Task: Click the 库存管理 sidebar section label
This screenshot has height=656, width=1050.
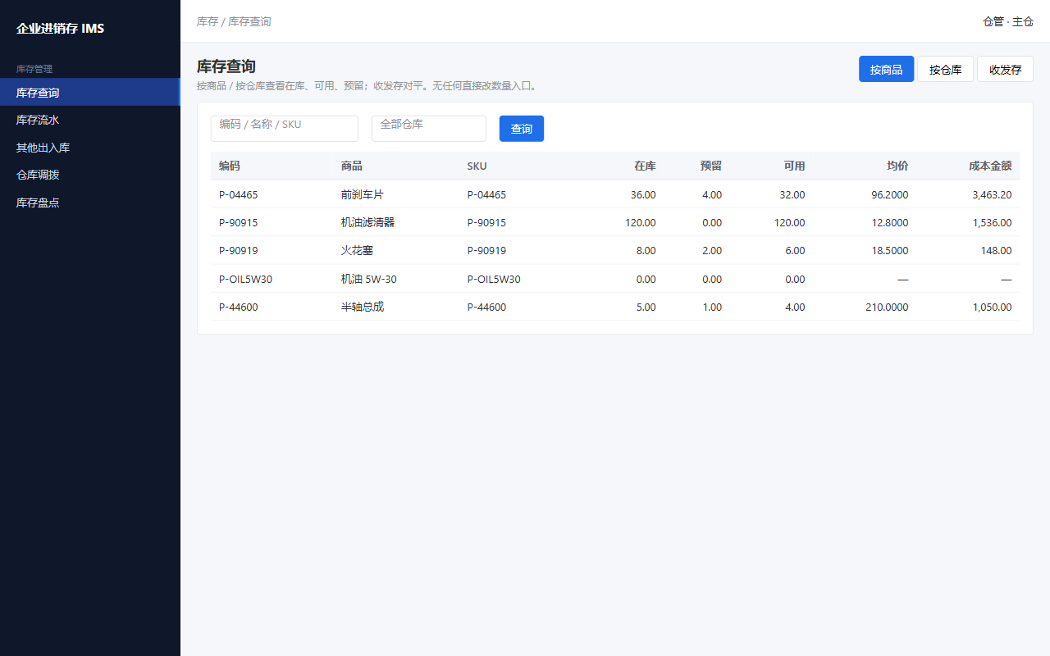Action: click(x=34, y=69)
